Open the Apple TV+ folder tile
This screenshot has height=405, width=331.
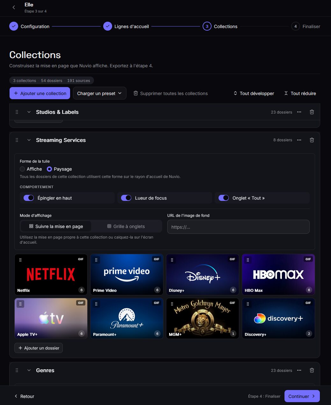pos(51,318)
